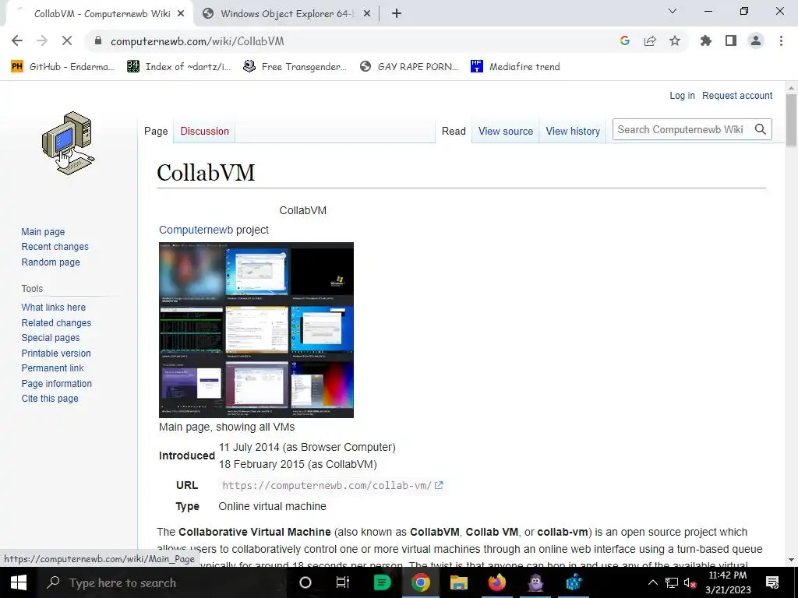Select the Read tab
Viewport: 798px width, 598px height.
(x=454, y=131)
